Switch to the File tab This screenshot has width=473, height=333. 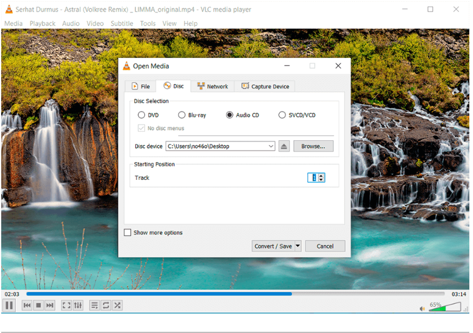[x=141, y=87]
